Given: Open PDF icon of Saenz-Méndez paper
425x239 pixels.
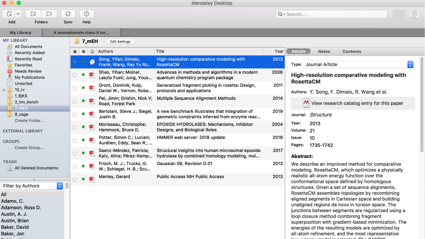Looking at the screenshot, I should click(x=92, y=153).
